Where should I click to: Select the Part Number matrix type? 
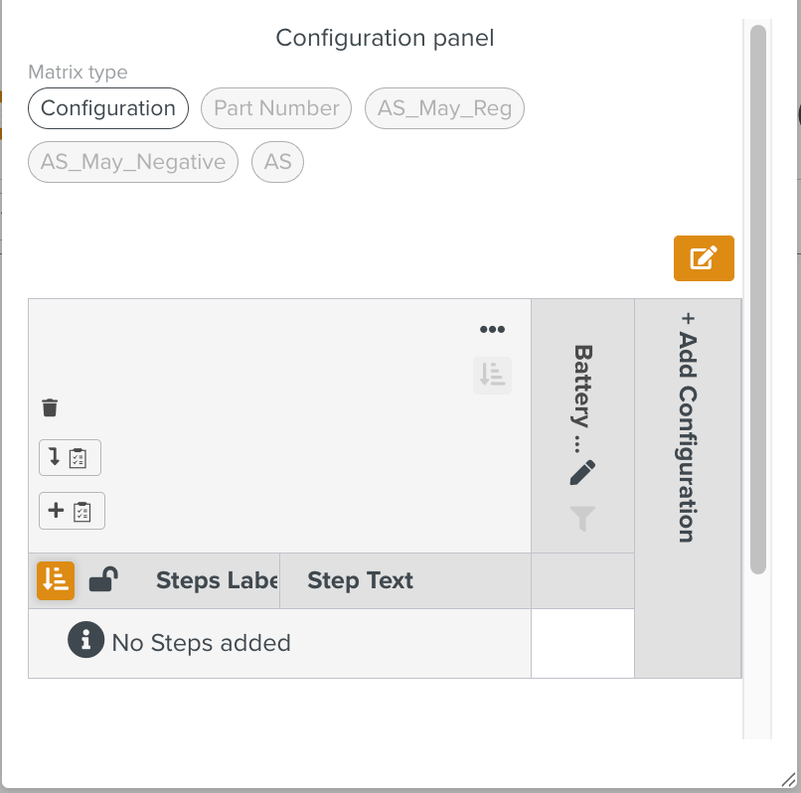(276, 108)
